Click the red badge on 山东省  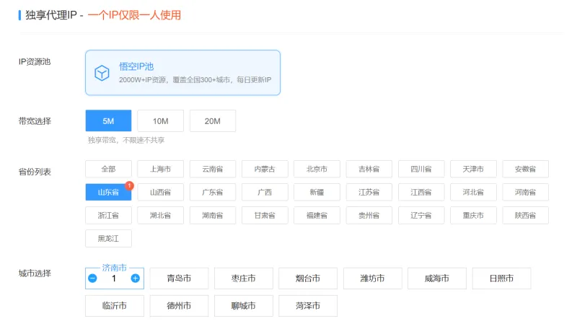[x=129, y=185]
